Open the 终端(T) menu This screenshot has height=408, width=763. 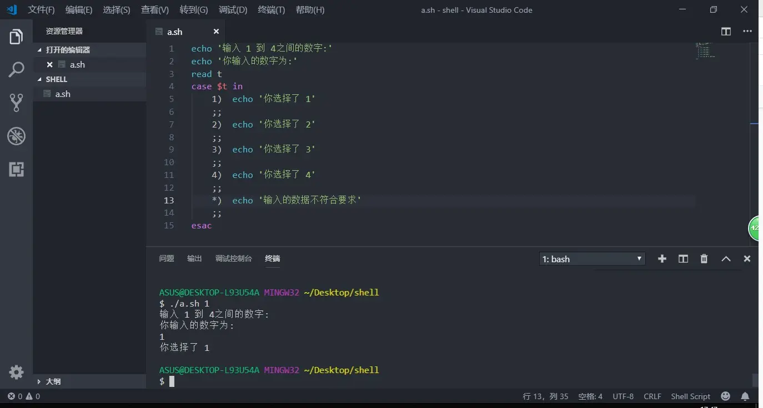tap(271, 10)
